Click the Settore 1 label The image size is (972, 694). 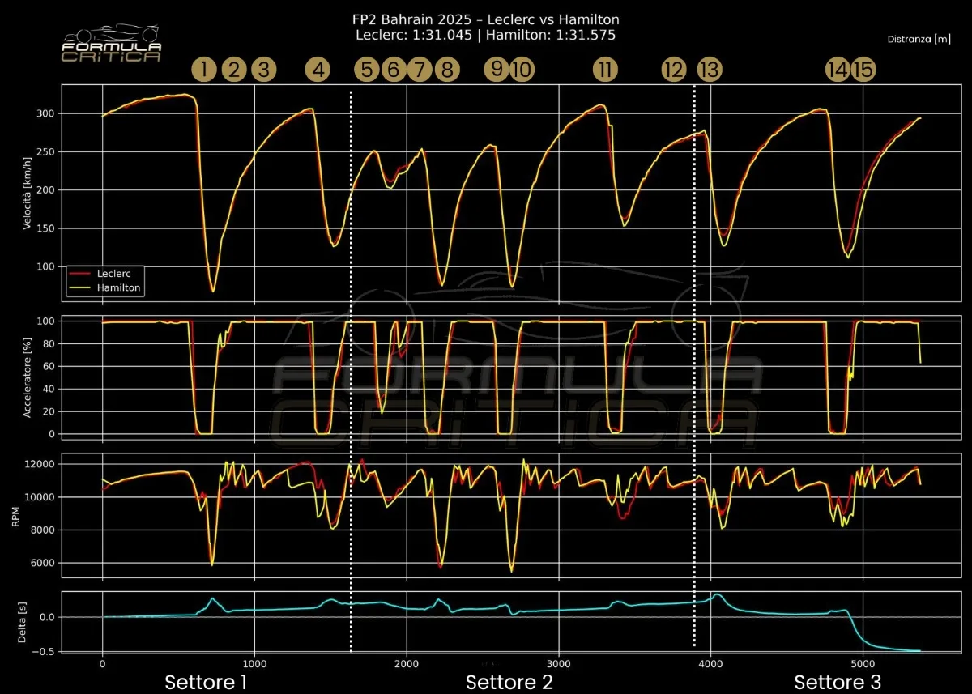tap(206, 681)
